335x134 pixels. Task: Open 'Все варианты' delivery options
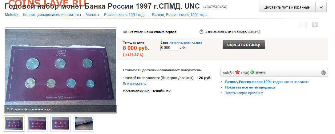[x=135, y=84]
